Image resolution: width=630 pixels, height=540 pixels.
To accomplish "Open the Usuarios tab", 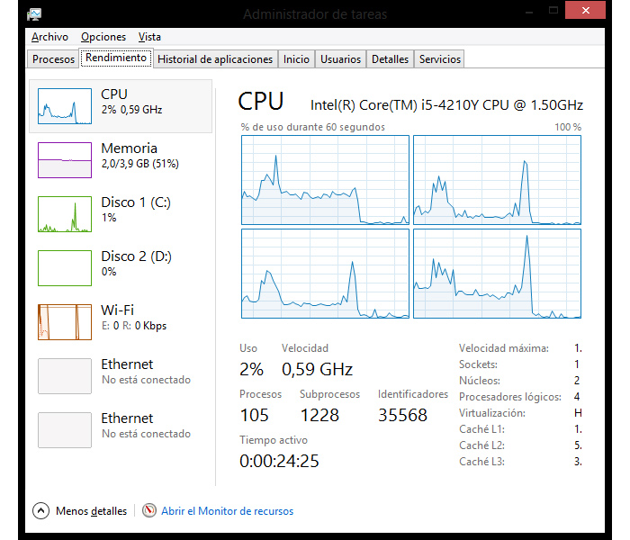I will click(x=340, y=59).
